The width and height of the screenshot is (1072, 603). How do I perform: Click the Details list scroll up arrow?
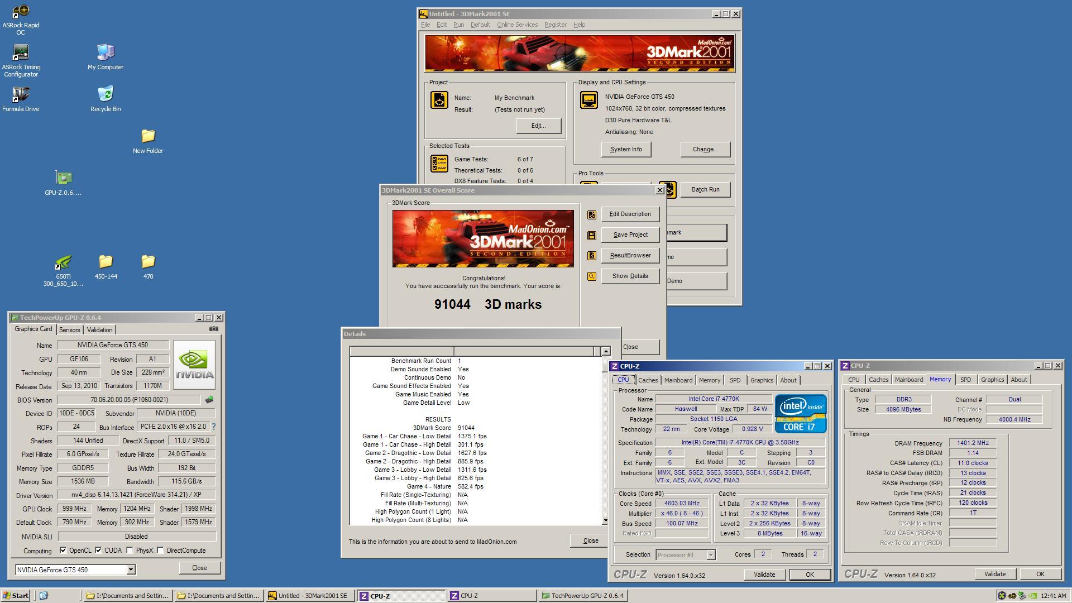[x=605, y=351]
